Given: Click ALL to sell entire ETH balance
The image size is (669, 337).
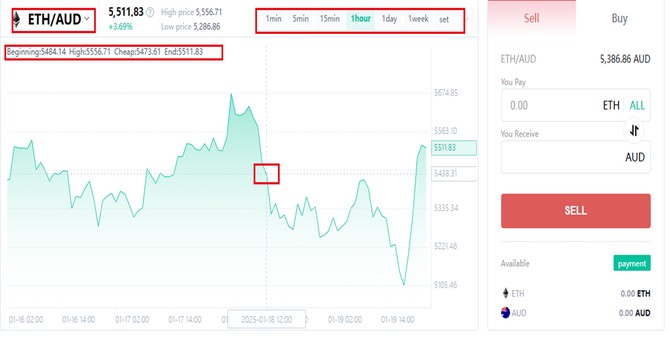Looking at the screenshot, I should point(637,105).
